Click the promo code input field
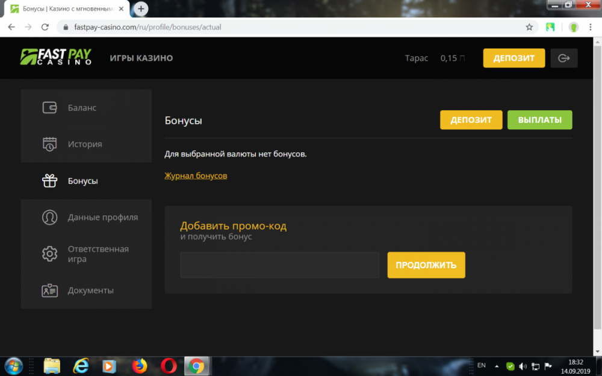 tap(279, 265)
